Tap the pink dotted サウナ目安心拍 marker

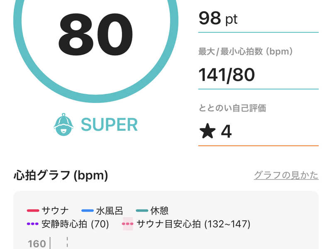click(127, 224)
